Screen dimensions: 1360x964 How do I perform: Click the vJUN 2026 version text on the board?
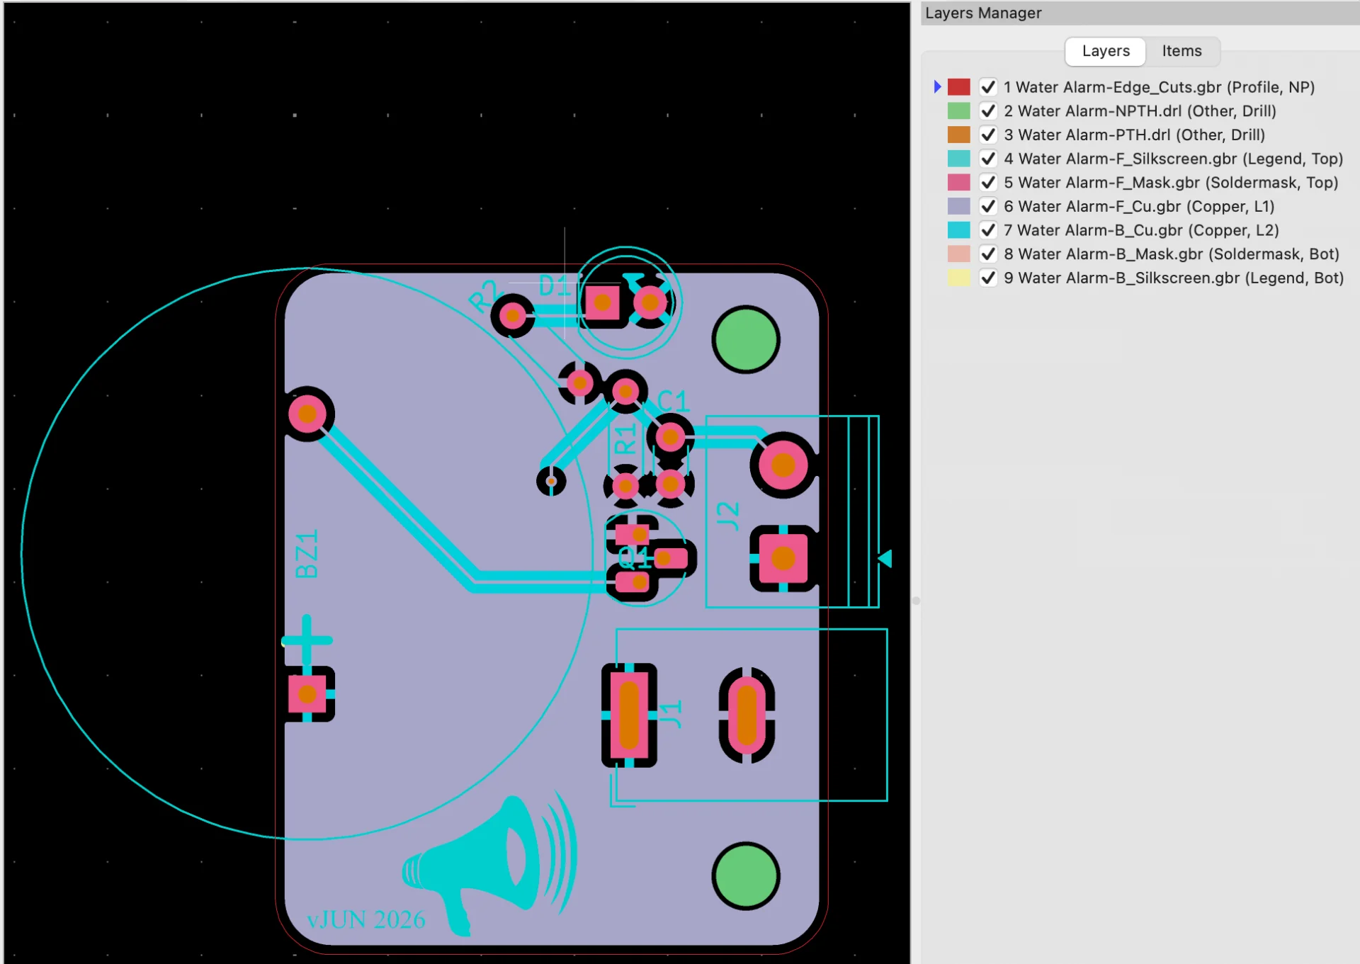[x=365, y=919]
